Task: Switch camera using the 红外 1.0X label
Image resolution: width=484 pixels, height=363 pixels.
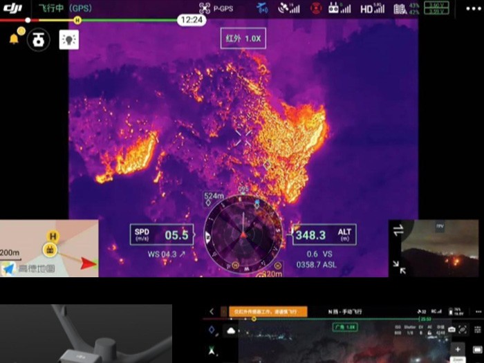Action: point(243,38)
